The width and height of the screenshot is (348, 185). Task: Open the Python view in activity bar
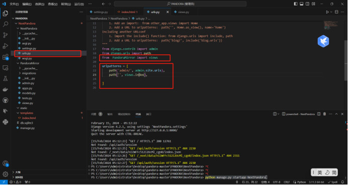(x=6, y=122)
